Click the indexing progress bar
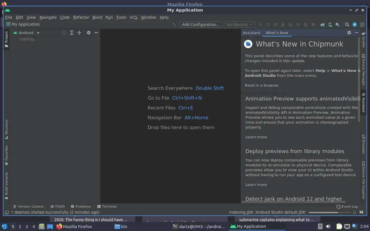The image size is (370, 231). pos(330,212)
